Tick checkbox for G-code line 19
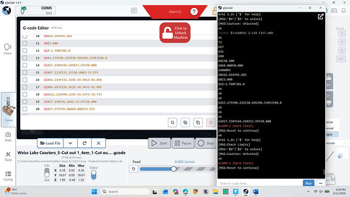 click(x=25, y=102)
